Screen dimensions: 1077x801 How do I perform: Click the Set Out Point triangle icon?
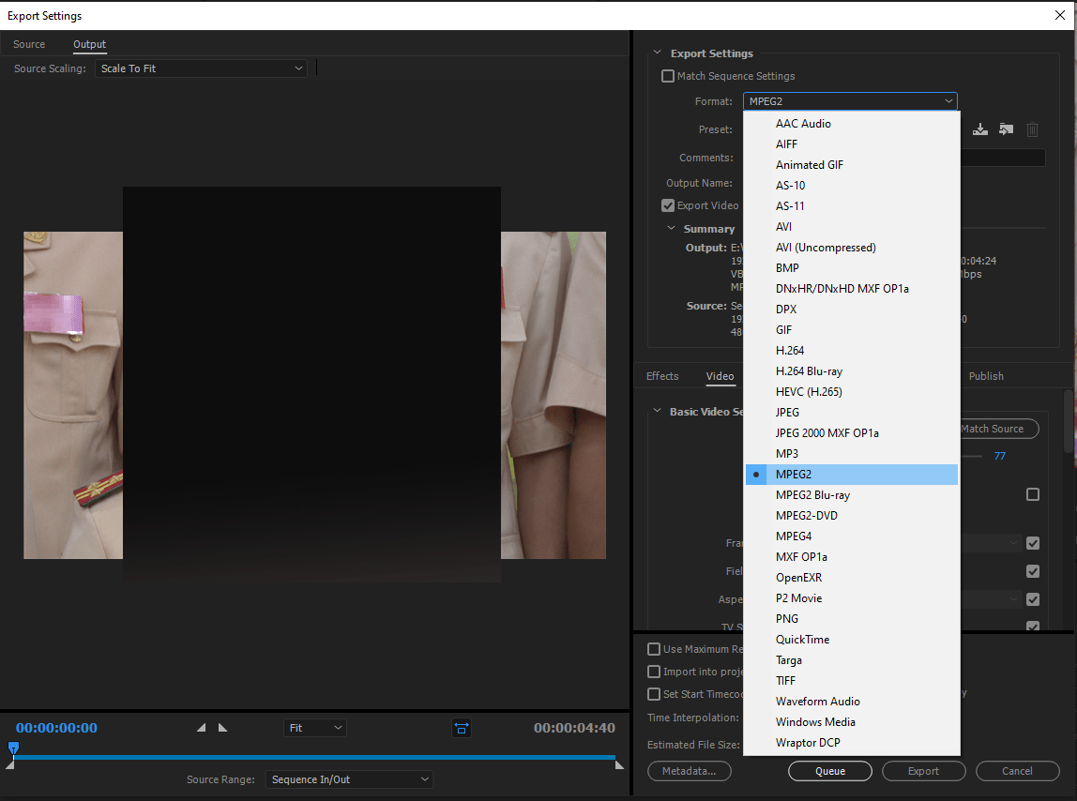tap(222, 728)
